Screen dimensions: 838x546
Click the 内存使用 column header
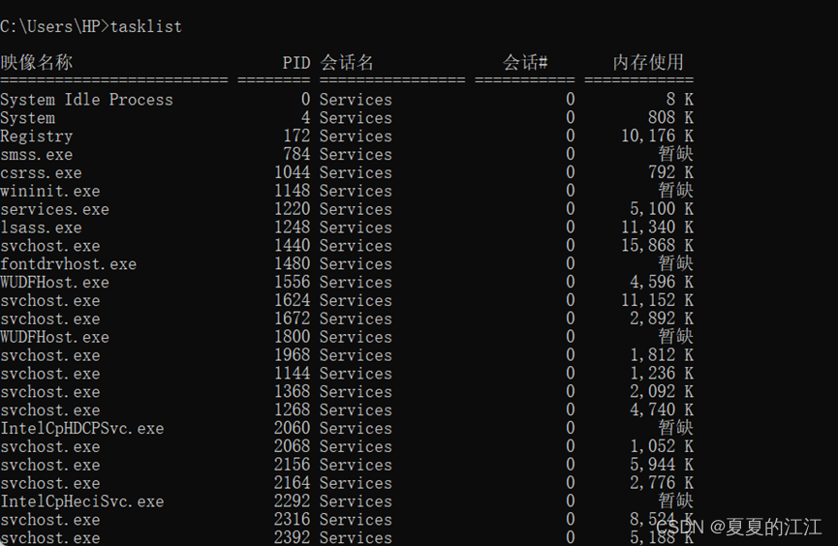(648, 63)
